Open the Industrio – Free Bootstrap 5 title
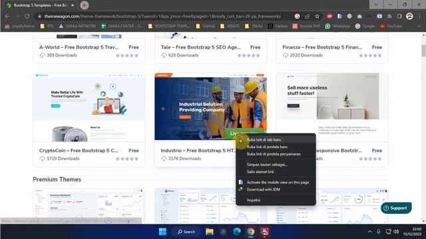426x239 pixels. click(198, 151)
